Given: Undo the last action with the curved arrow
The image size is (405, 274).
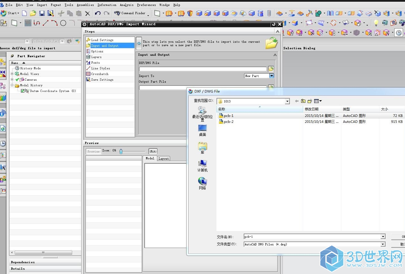Looking at the screenshot, I should click(98, 13).
